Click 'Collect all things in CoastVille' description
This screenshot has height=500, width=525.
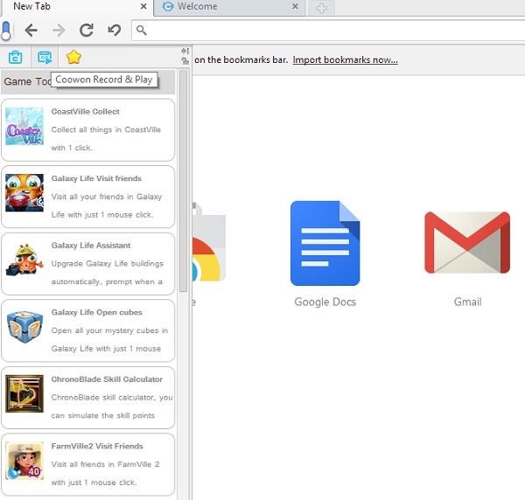point(106,129)
